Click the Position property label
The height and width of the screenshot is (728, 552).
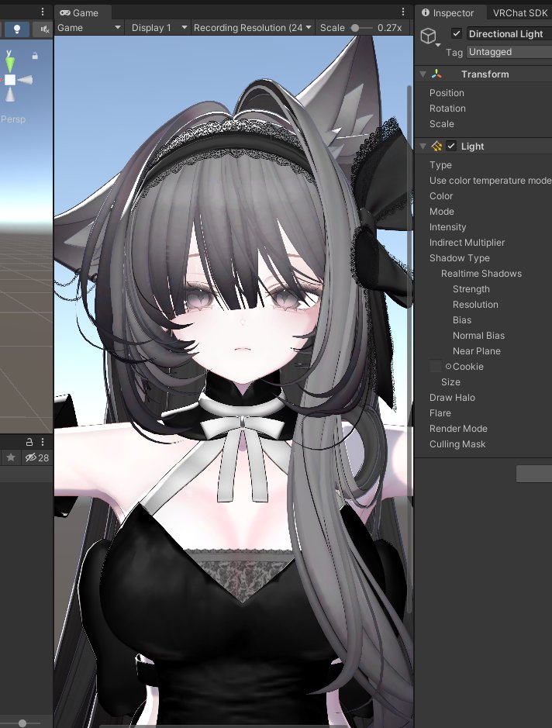coord(447,93)
